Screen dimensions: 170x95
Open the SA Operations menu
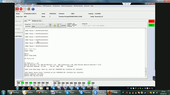pyautogui.click(x=56, y=6)
